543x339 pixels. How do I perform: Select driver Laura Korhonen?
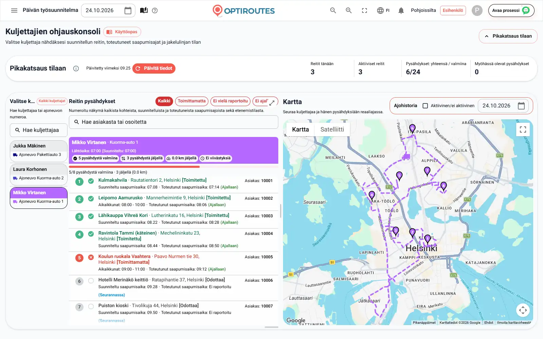tap(39, 174)
